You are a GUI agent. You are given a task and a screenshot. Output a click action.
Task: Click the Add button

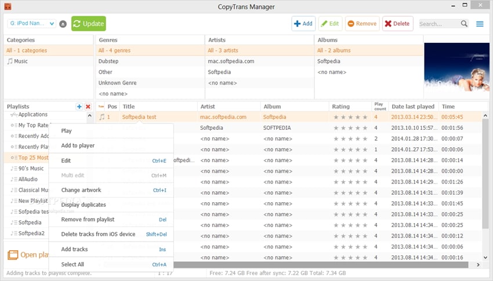tap(303, 24)
